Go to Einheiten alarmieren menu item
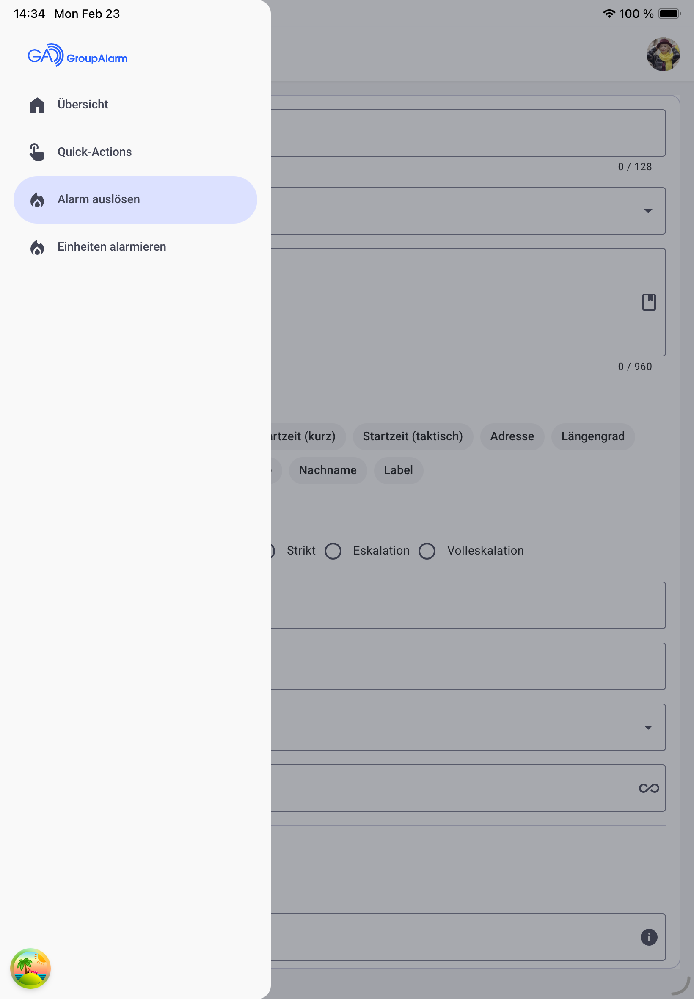This screenshot has width=694, height=999. 112,247
